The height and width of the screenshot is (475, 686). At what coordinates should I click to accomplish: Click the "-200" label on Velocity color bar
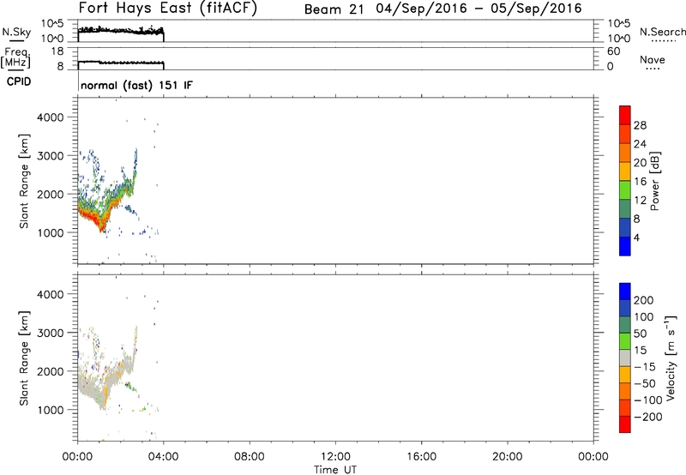click(x=648, y=417)
